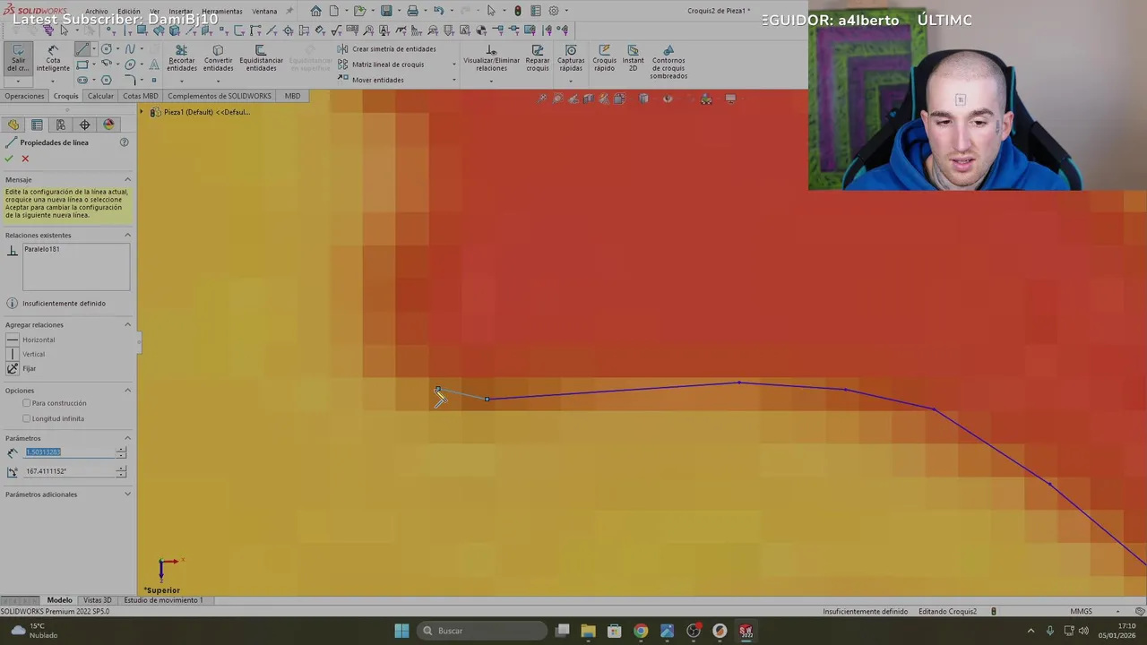The image size is (1147, 645).
Task: Enable Longitud infinita checkbox
Action: (27, 418)
